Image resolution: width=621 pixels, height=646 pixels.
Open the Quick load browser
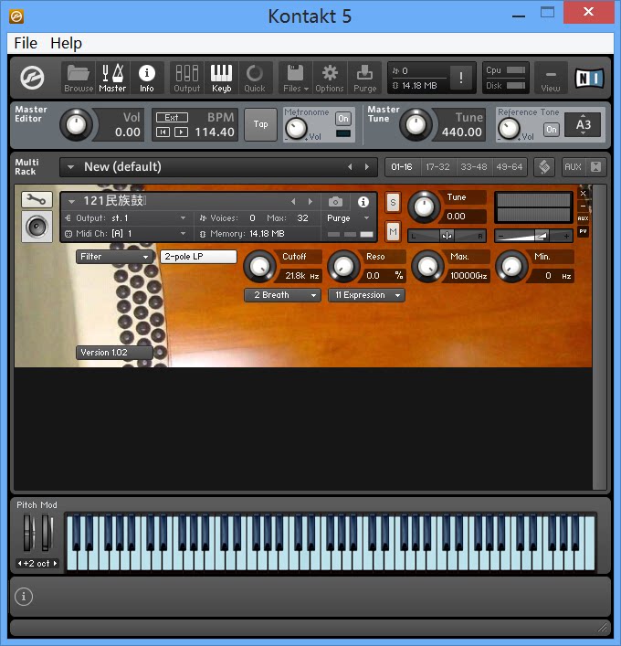(x=255, y=78)
